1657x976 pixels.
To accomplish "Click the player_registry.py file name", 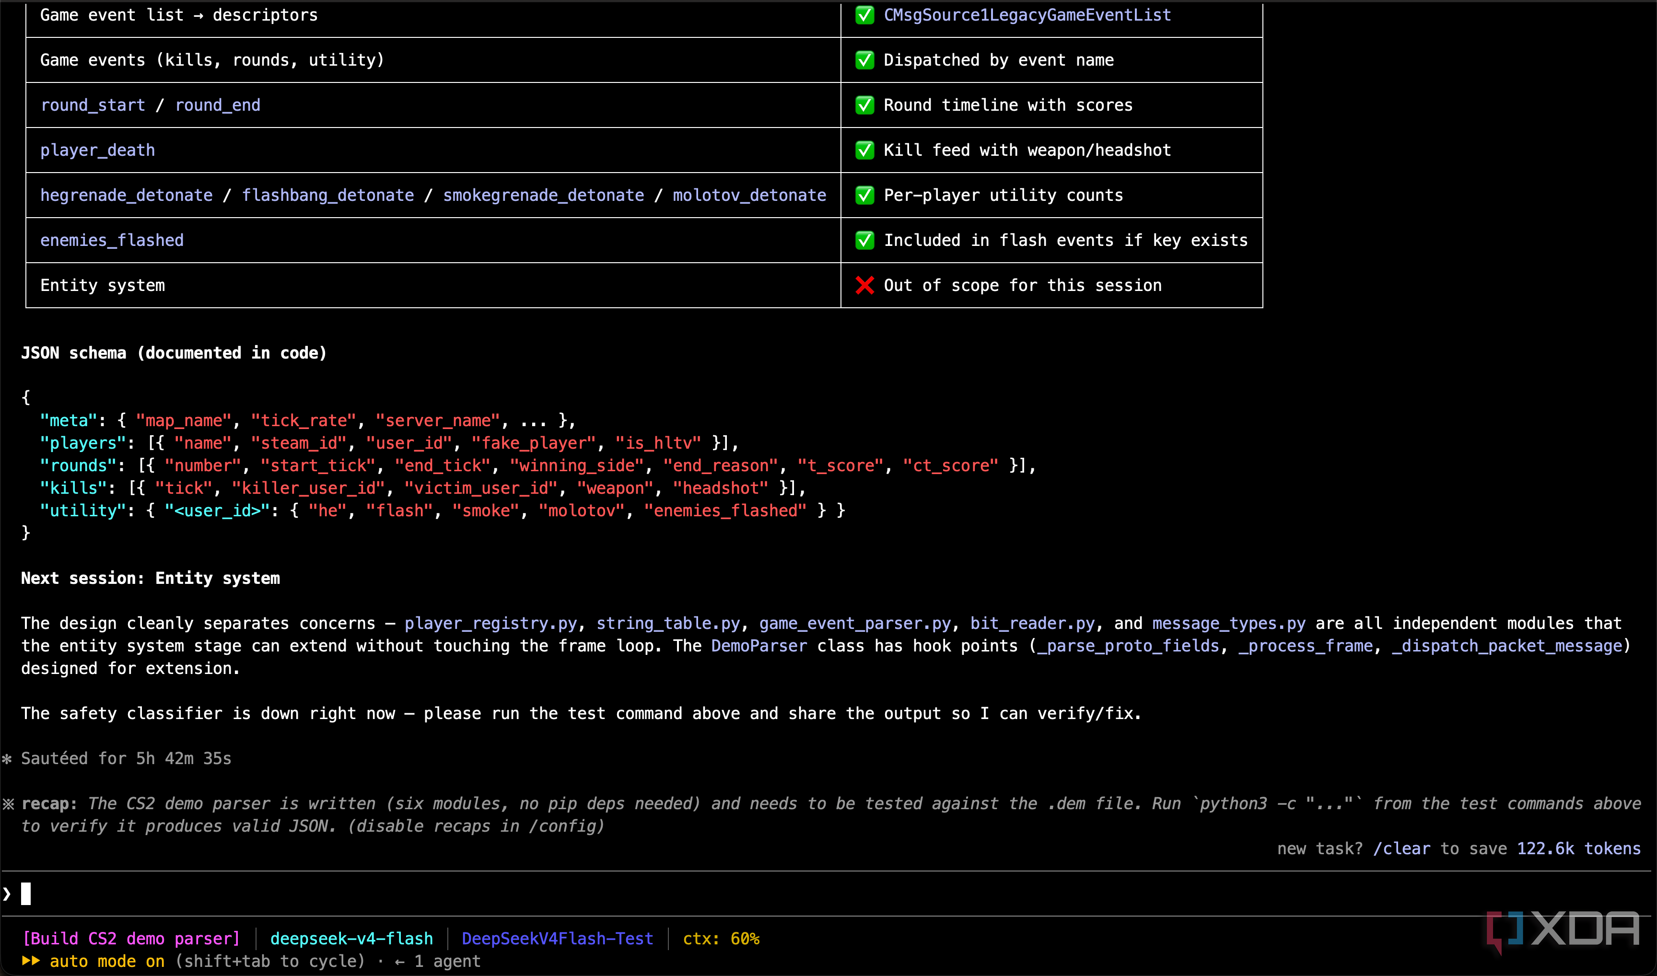I will (490, 624).
